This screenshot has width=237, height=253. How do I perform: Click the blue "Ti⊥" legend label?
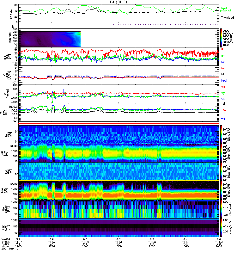click(223, 119)
